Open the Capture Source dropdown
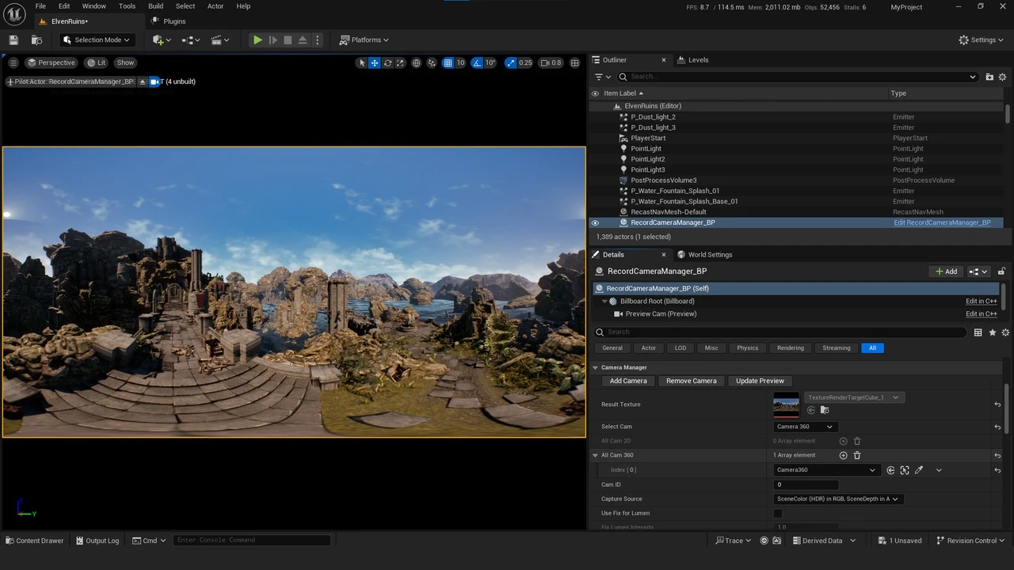Screen dimensions: 1014x570 click(x=837, y=500)
